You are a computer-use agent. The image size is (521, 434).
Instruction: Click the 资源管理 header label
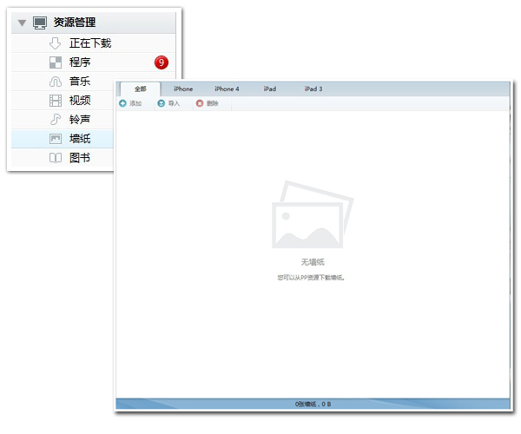(x=75, y=23)
